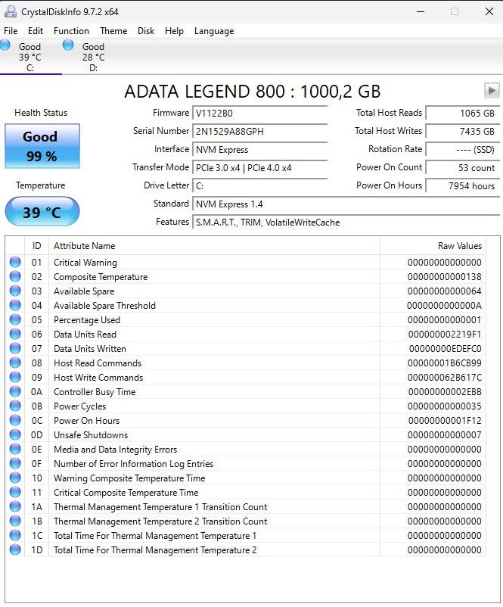503x607 pixels.
Task: Open the Disk menu
Action: point(146,31)
